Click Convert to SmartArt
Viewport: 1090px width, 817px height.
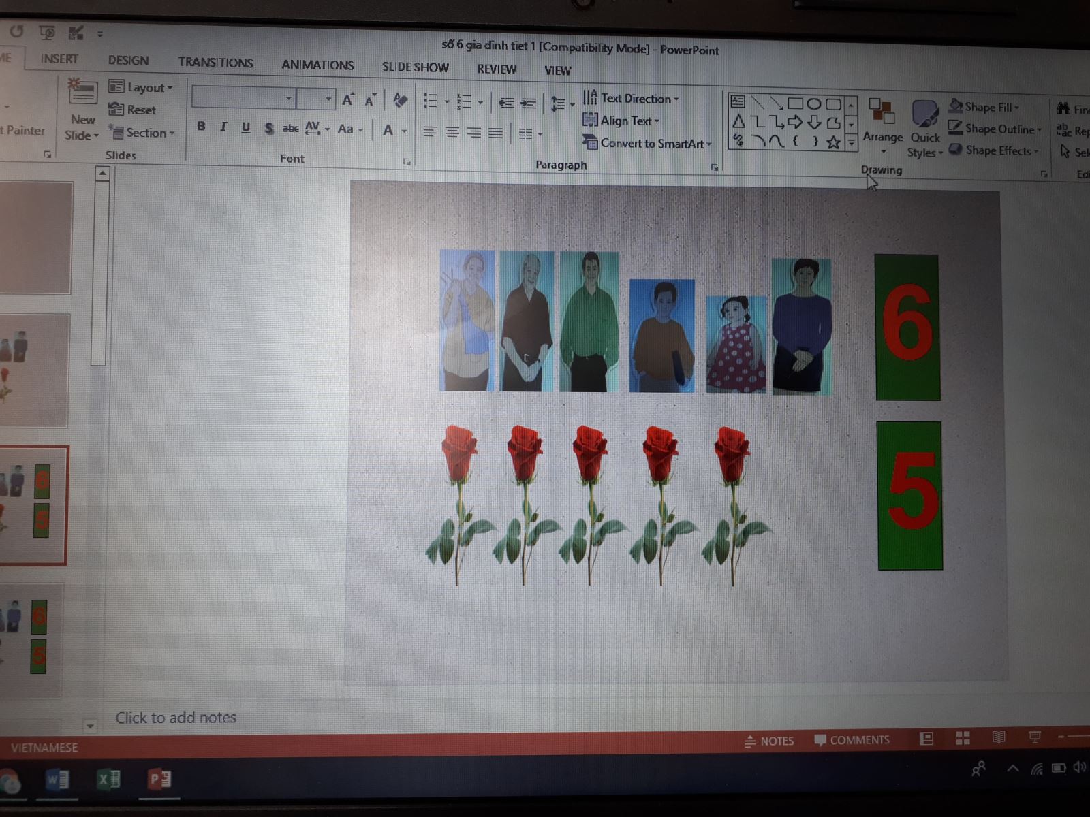click(647, 143)
